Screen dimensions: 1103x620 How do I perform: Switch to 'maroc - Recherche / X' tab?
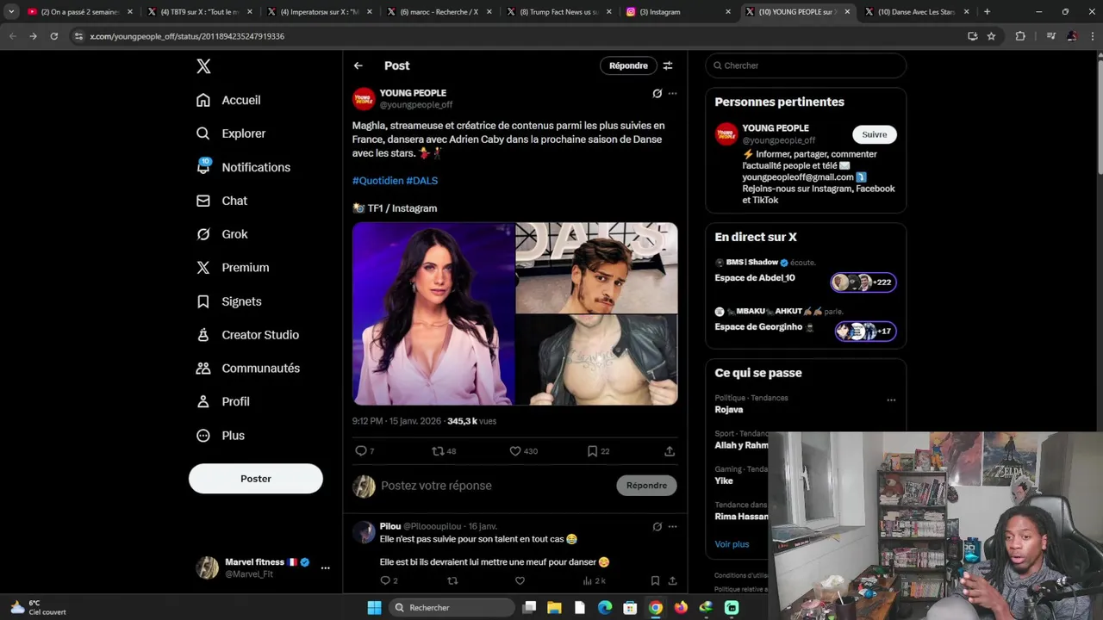click(439, 12)
